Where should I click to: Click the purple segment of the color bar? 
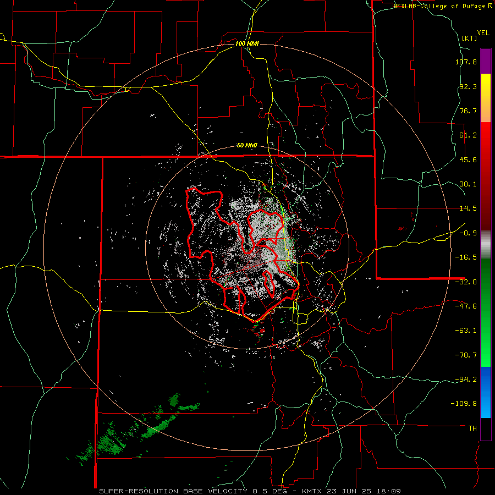pos(486,62)
